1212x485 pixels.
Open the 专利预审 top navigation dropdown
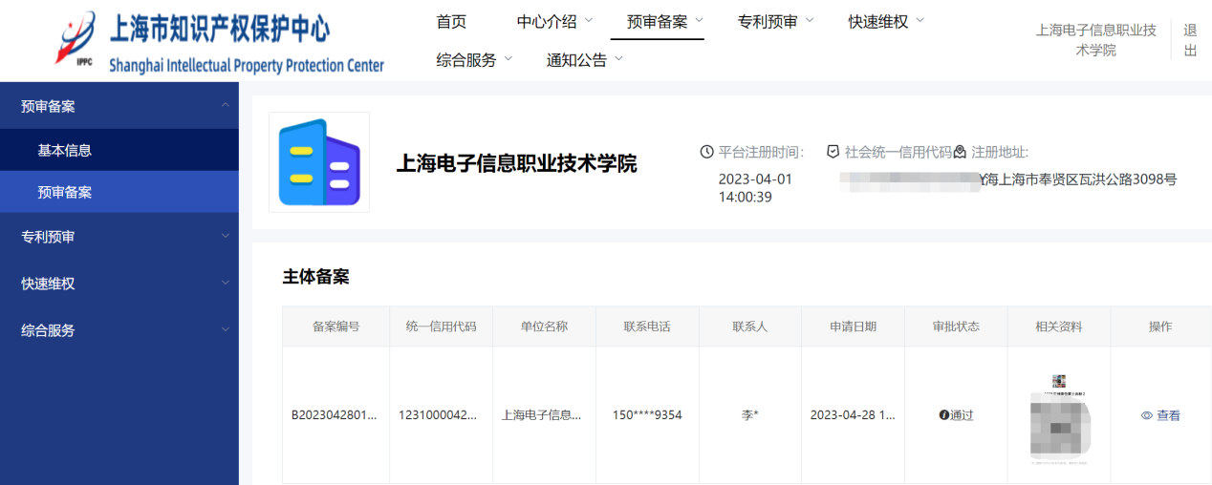[x=775, y=21]
